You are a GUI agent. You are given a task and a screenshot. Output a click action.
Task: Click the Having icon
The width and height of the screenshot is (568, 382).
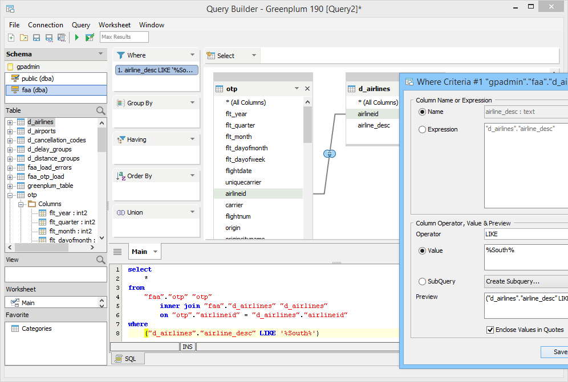(x=121, y=139)
